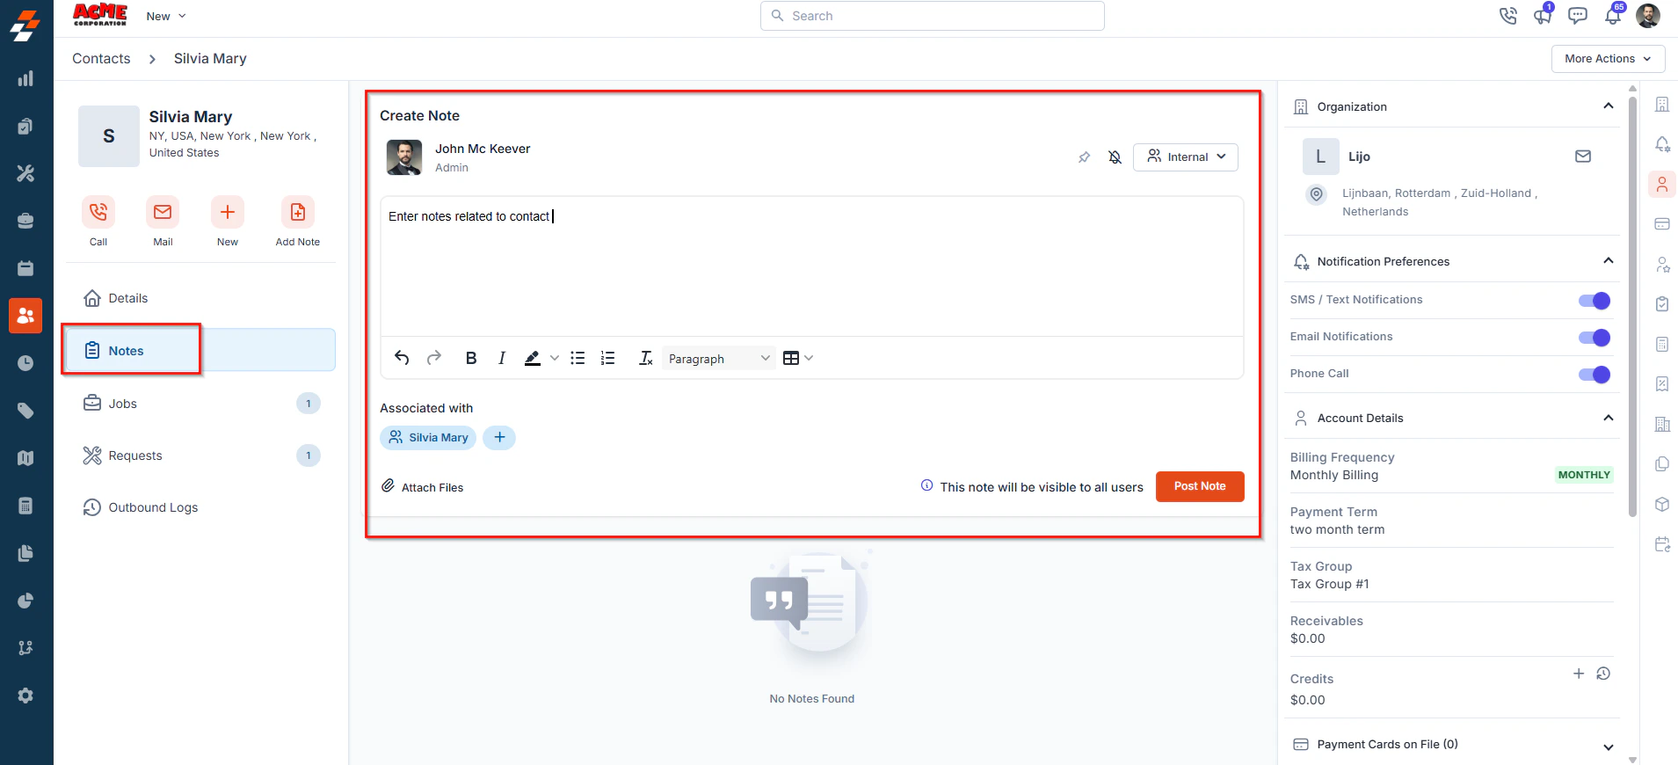Open price tag icon in left sidebar
This screenshot has width=1678, height=765.
pos(25,411)
